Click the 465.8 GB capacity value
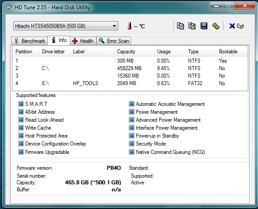 (x=93, y=183)
